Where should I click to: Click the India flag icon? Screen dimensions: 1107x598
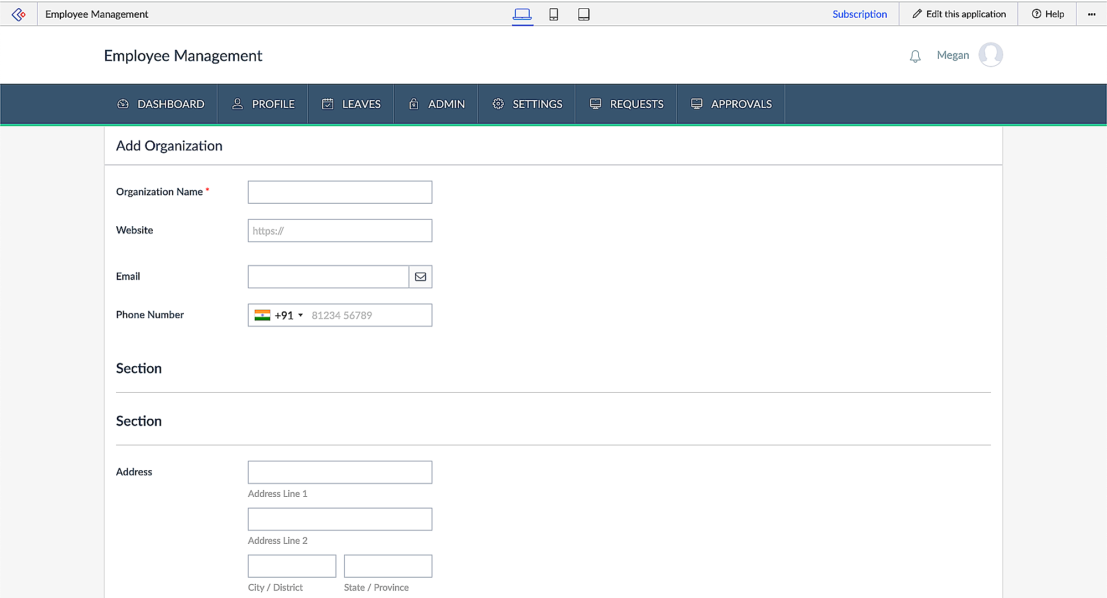tap(262, 315)
